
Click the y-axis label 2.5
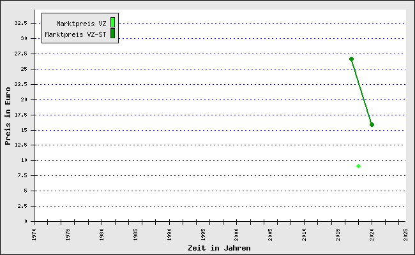pyautogui.click(x=22, y=207)
